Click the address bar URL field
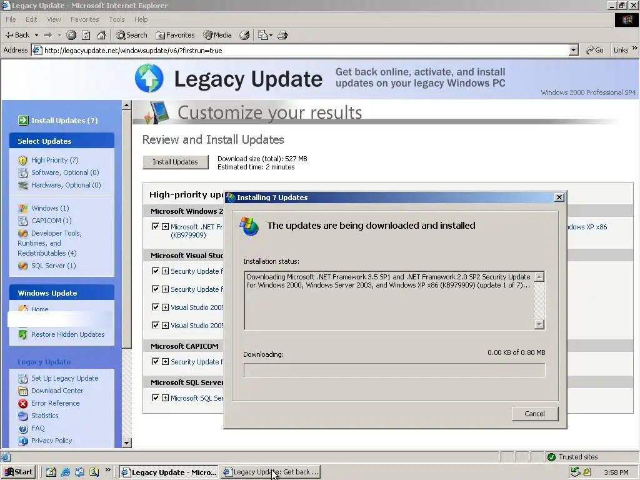The height and width of the screenshot is (480, 640). (x=306, y=50)
